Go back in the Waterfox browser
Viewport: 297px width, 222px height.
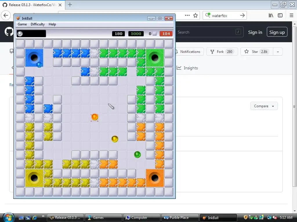click(6, 15)
